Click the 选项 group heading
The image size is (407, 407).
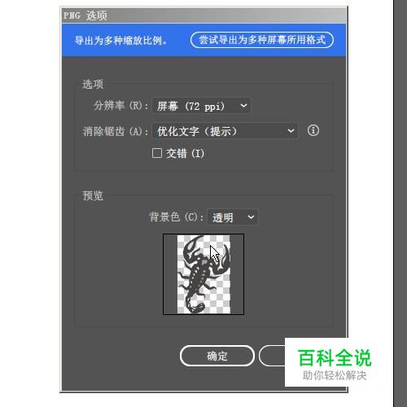click(93, 84)
